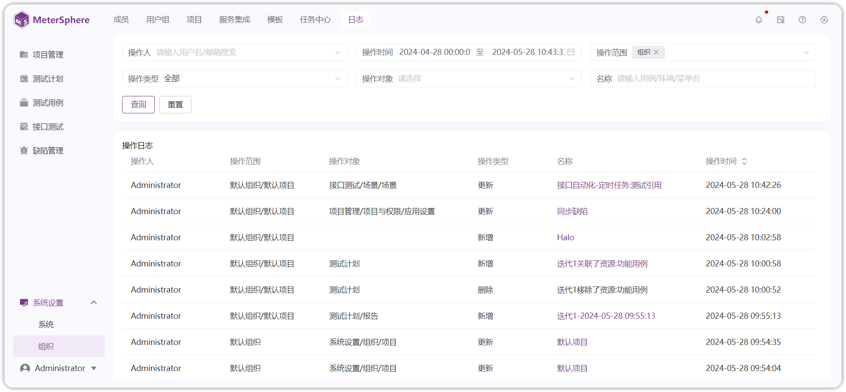
Task: Open the 接口自动化-定时任务:测试引用 link
Action: tap(609, 185)
